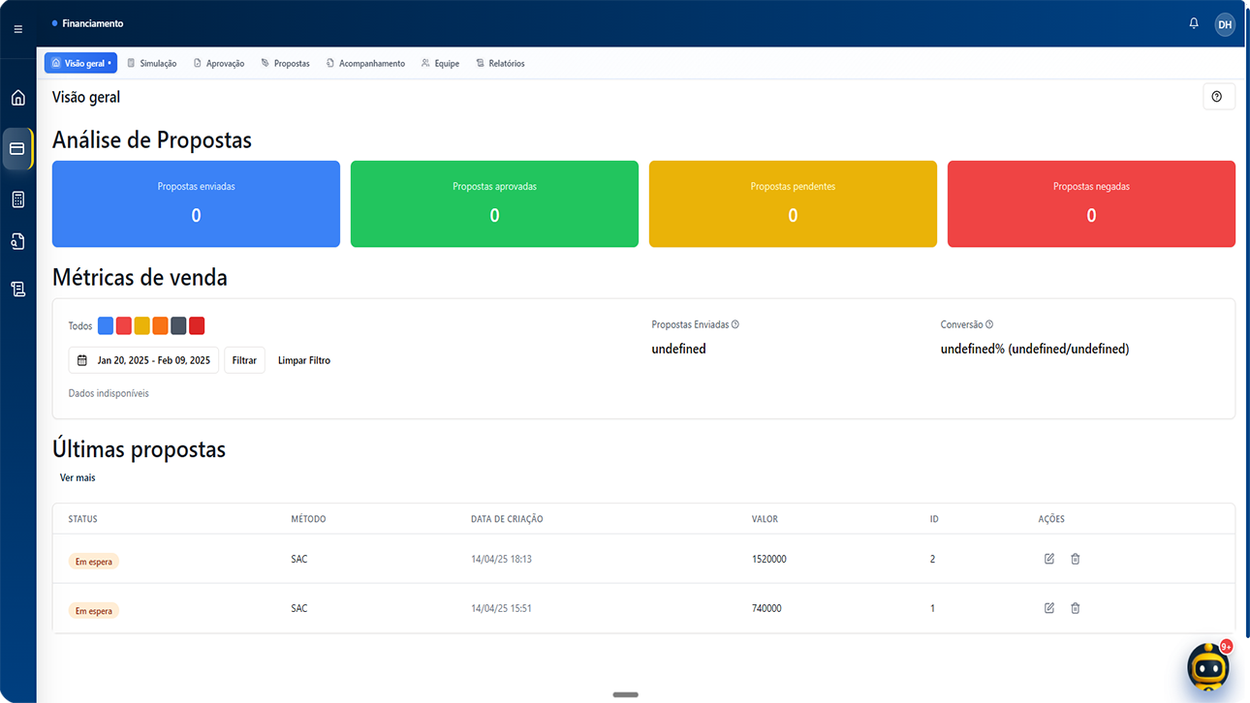Click the notifications bell icon
The width and height of the screenshot is (1250, 703).
[1194, 22]
